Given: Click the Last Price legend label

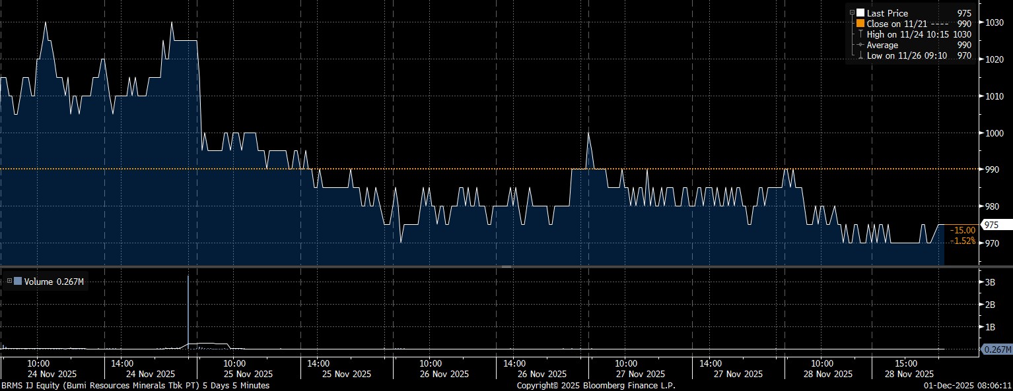Looking at the screenshot, I should 887,13.
